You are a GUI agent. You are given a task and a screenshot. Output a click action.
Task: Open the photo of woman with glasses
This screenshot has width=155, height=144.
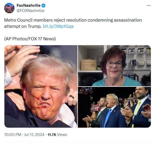point(114,66)
